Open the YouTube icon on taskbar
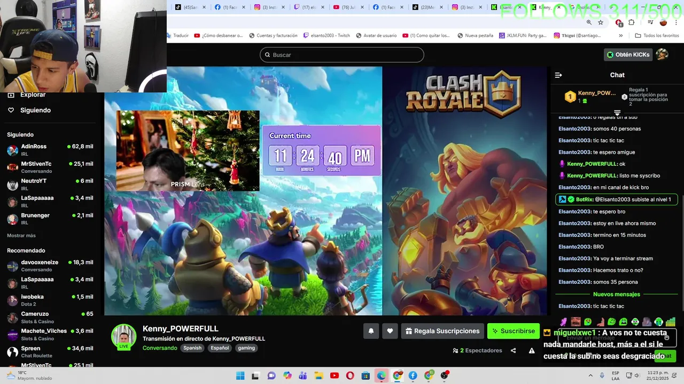This screenshot has width=684, height=384. point(335,376)
